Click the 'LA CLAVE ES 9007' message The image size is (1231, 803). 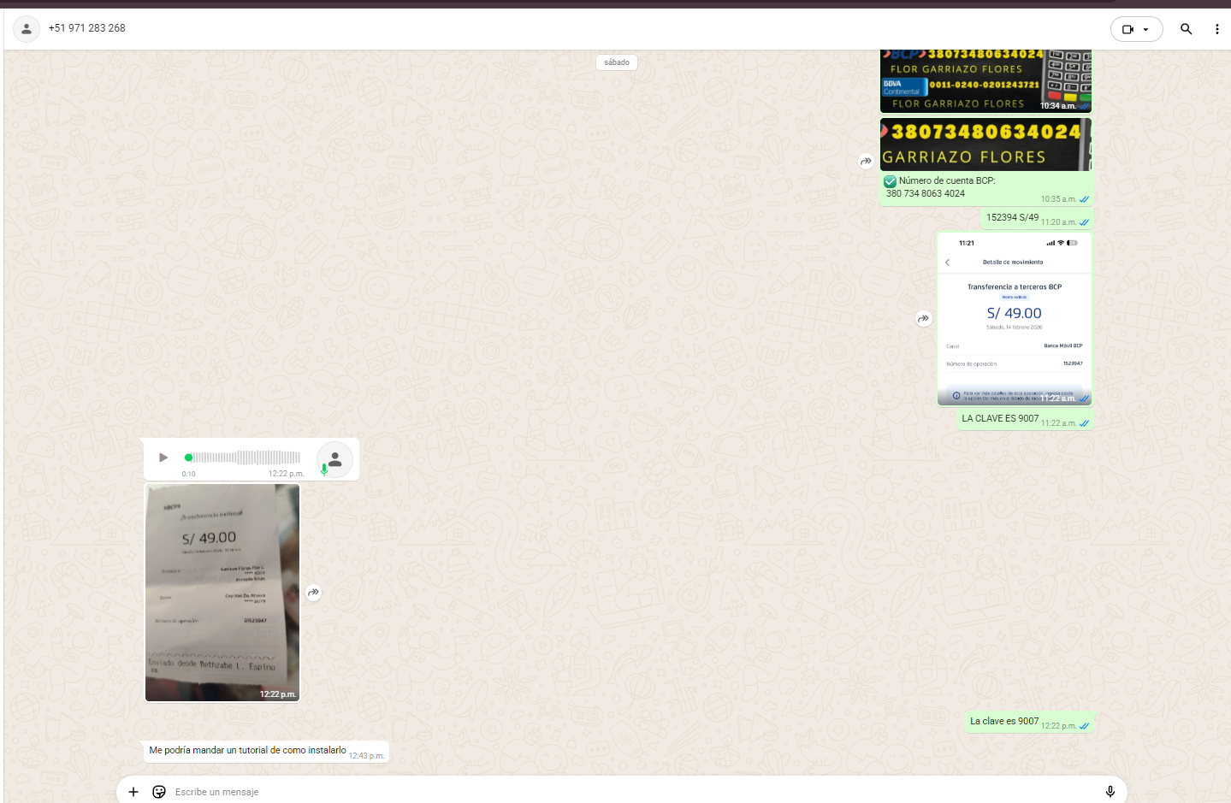(x=999, y=419)
